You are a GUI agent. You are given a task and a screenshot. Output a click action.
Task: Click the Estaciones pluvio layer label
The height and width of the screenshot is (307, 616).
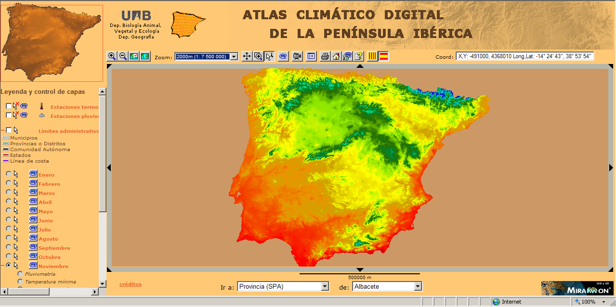click(74, 116)
